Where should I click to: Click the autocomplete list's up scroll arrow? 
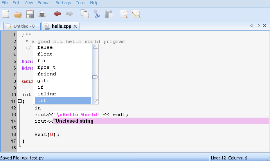pyautogui.click(x=95, y=47)
